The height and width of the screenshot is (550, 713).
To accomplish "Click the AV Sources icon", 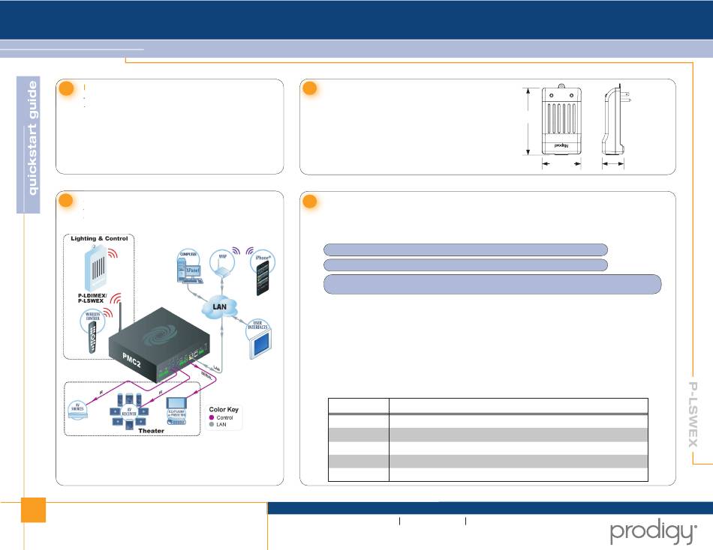I will pos(77,410).
